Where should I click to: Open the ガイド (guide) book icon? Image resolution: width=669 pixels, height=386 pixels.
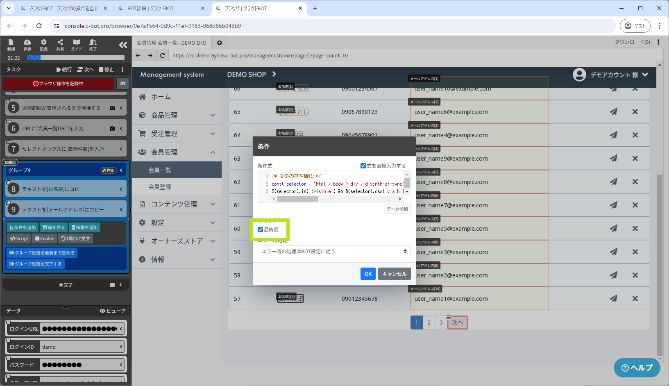click(x=77, y=45)
